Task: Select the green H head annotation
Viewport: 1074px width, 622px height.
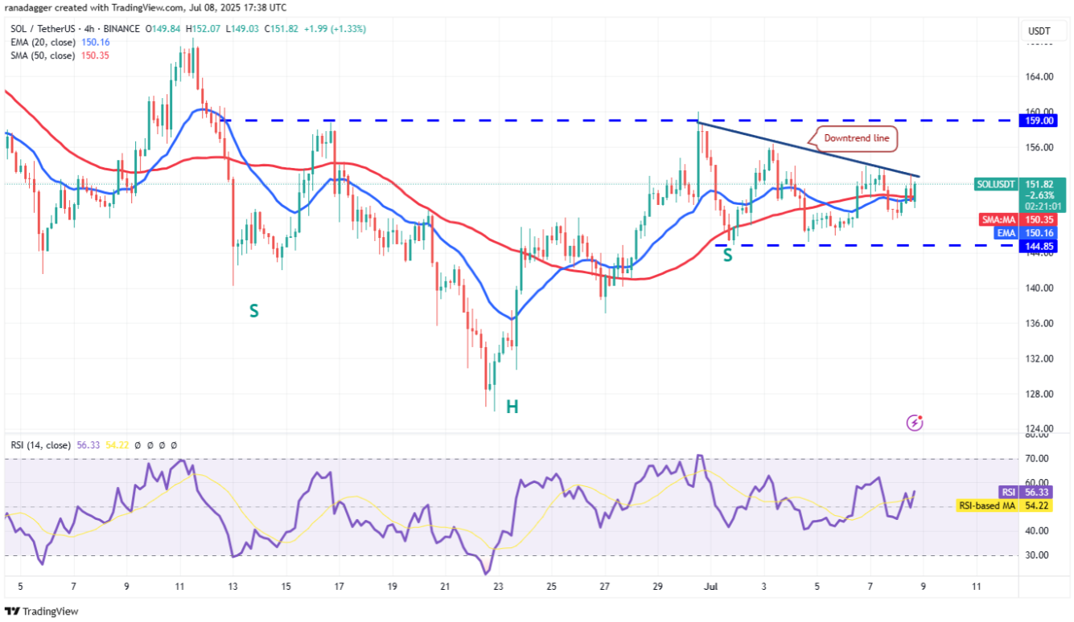Action: [512, 407]
